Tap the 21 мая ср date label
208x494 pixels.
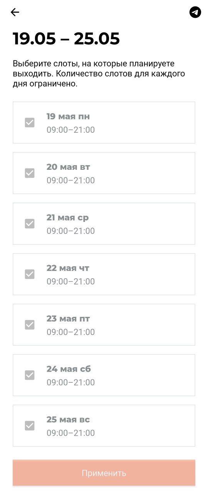tap(68, 218)
